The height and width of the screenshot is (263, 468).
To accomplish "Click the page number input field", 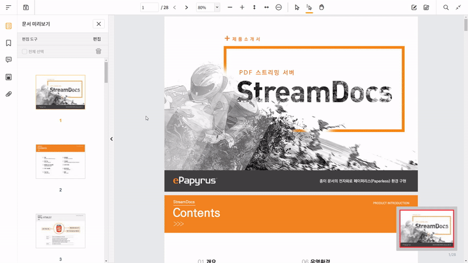I will pyautogui.click(x=149, y=8).
